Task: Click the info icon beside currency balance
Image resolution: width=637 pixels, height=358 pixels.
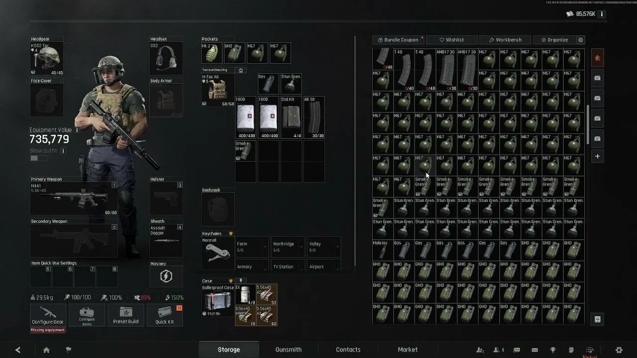Action: pos(602,14)
